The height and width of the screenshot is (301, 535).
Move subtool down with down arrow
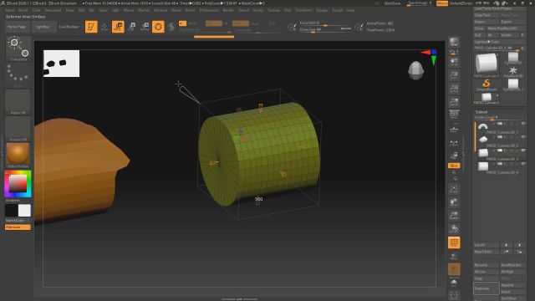click(520, 245)
